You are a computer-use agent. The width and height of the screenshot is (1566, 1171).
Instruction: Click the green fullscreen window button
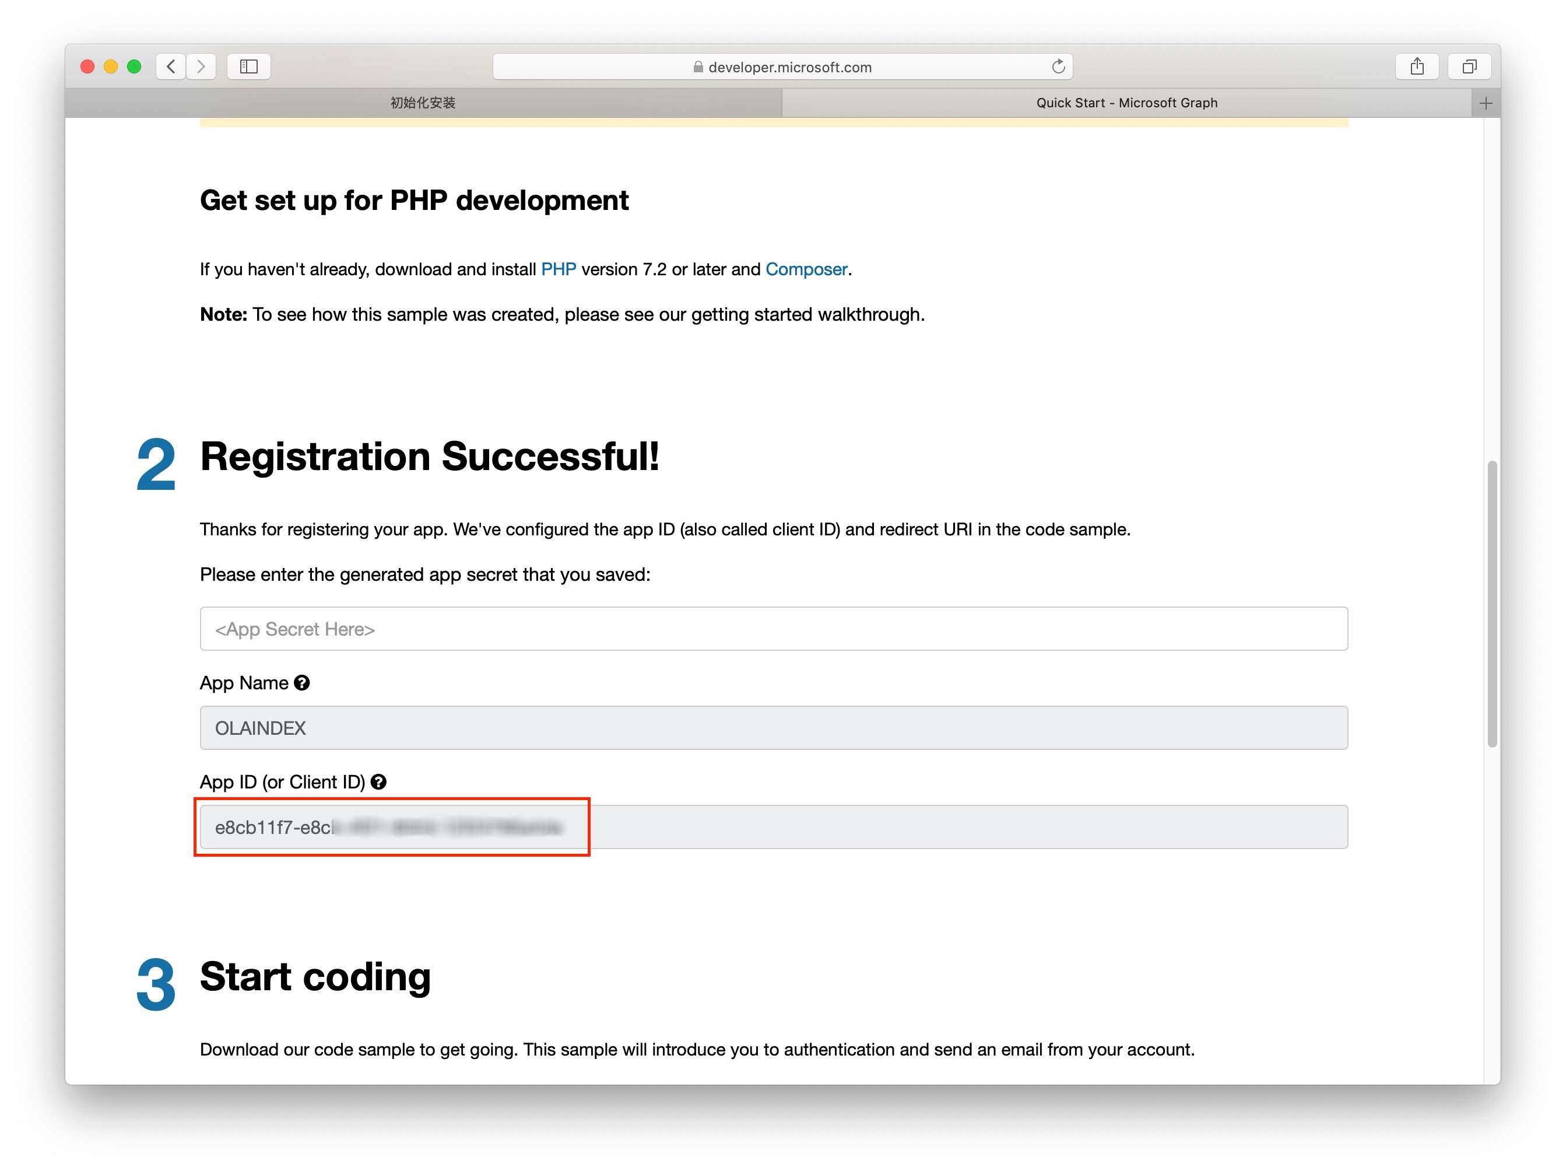(134, 66)
